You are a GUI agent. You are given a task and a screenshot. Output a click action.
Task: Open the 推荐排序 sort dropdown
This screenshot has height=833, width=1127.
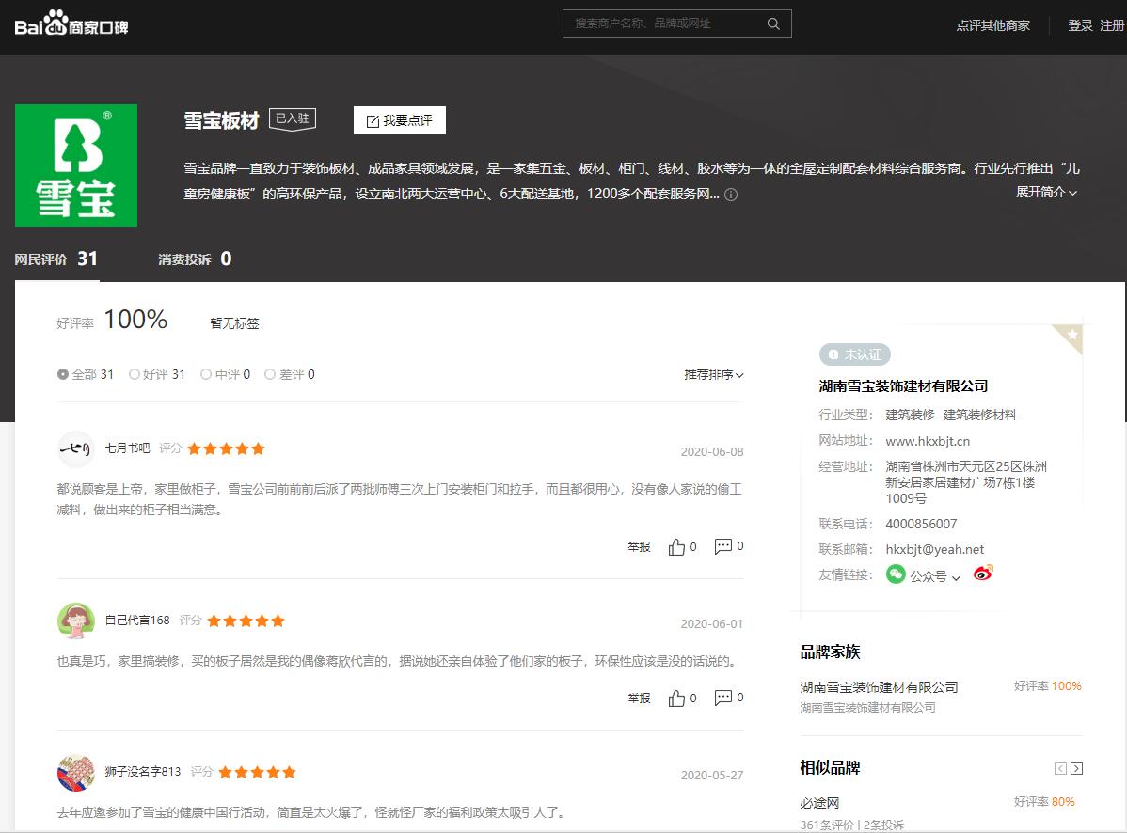[713, 374]
